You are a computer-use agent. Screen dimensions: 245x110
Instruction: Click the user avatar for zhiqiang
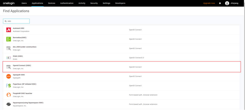click(227, 3)
